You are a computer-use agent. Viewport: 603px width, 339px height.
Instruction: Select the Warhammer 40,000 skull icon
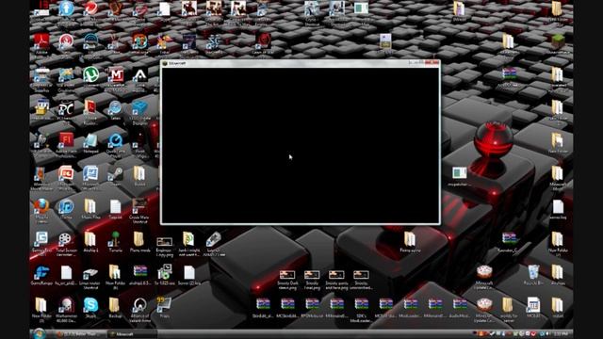pyautogui.click(x=66, y=305)
